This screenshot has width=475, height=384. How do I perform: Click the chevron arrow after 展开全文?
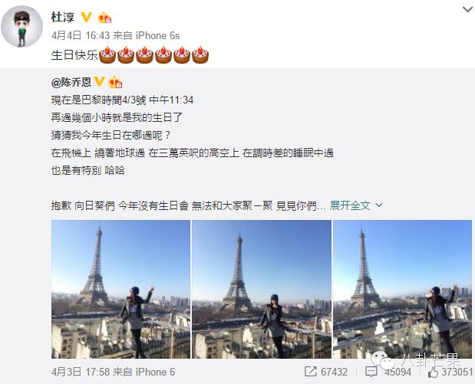pyautogui.click(x=378, y=205)
